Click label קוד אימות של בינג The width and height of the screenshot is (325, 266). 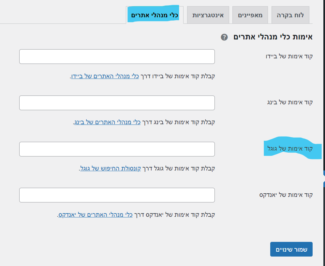[x=290, y=102]
